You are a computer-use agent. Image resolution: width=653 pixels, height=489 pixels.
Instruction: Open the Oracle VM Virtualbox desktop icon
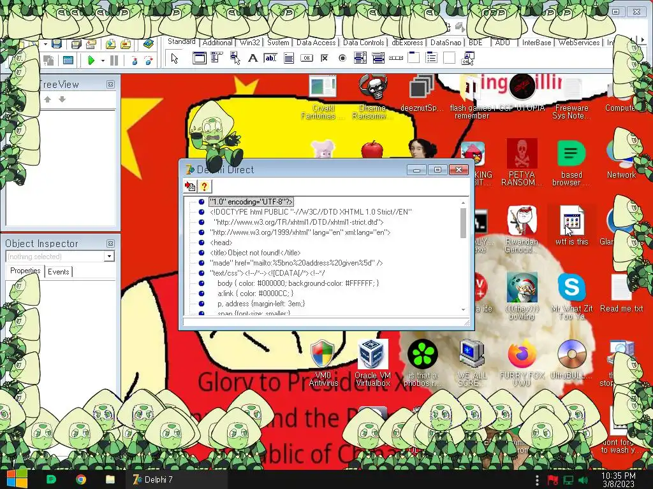[372, 362]
